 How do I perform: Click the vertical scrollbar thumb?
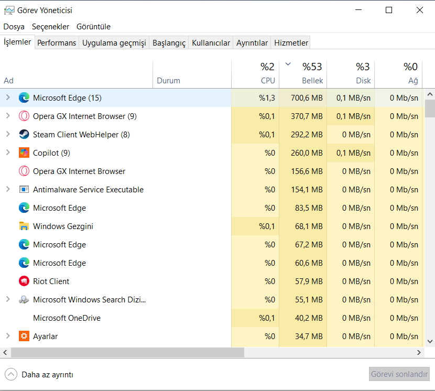pos(430,108)
